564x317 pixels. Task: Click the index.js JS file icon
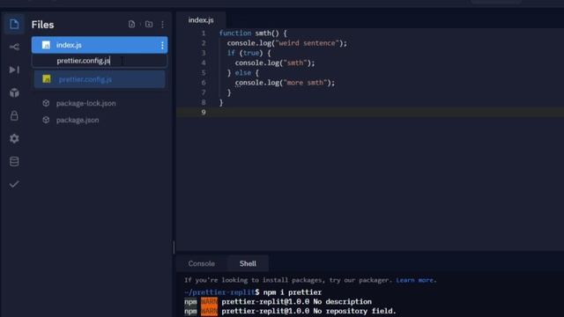point(46,45)
